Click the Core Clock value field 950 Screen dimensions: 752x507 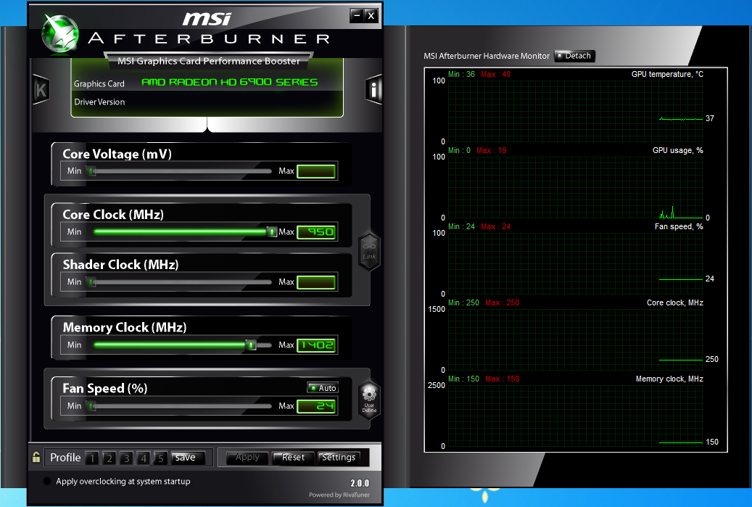[x=316, y=232]
